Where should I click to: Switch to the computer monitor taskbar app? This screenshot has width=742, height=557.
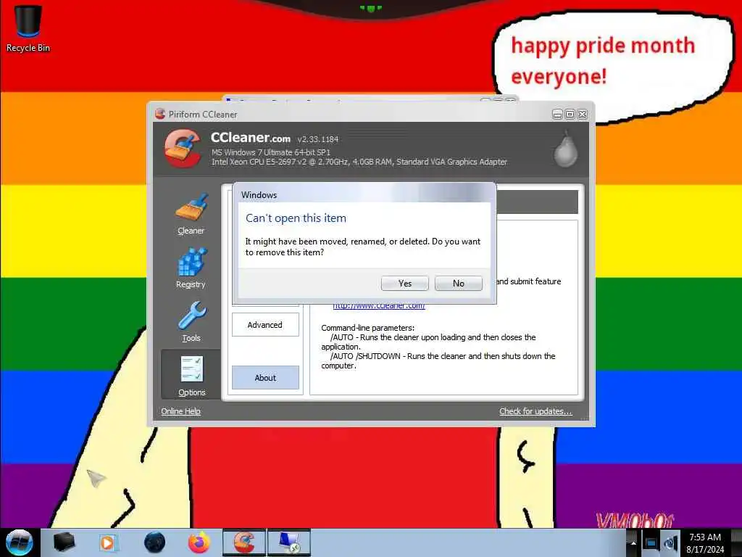click(x=289, y=542)
